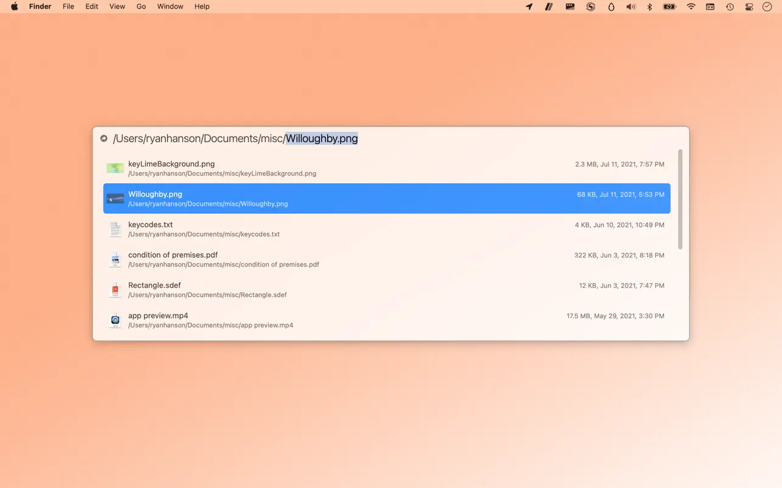Click the Time Machine clock icon in menu bar
This screenshot has height=488, width=782.
[729, 7]
